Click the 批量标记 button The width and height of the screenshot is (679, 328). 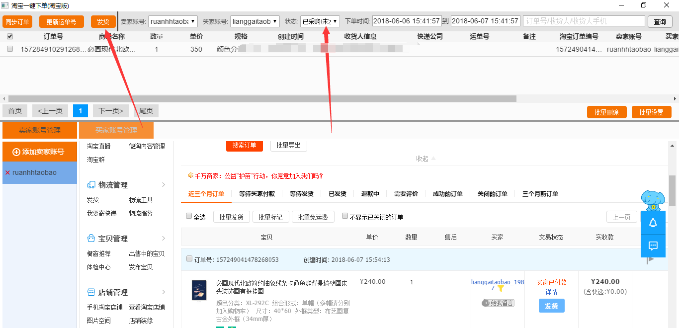[x=271, y=217]
